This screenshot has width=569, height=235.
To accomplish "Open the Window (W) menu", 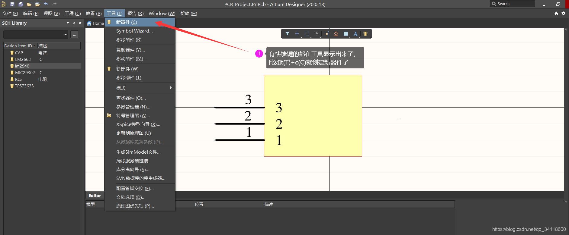I will pyautogui.click(x=162, y=14).
